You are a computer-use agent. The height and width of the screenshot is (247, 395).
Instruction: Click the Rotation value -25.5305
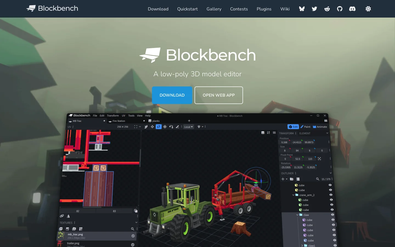(x=286, y=167)
